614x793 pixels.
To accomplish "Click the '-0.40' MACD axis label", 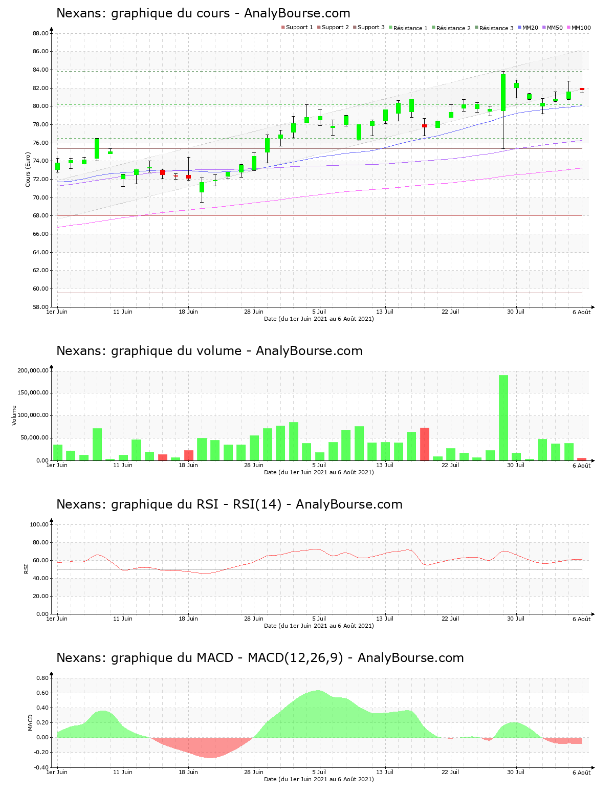I will pos(41,767).
